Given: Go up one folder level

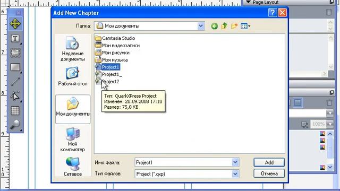Looking at the screenshot, I should [224, 26].
